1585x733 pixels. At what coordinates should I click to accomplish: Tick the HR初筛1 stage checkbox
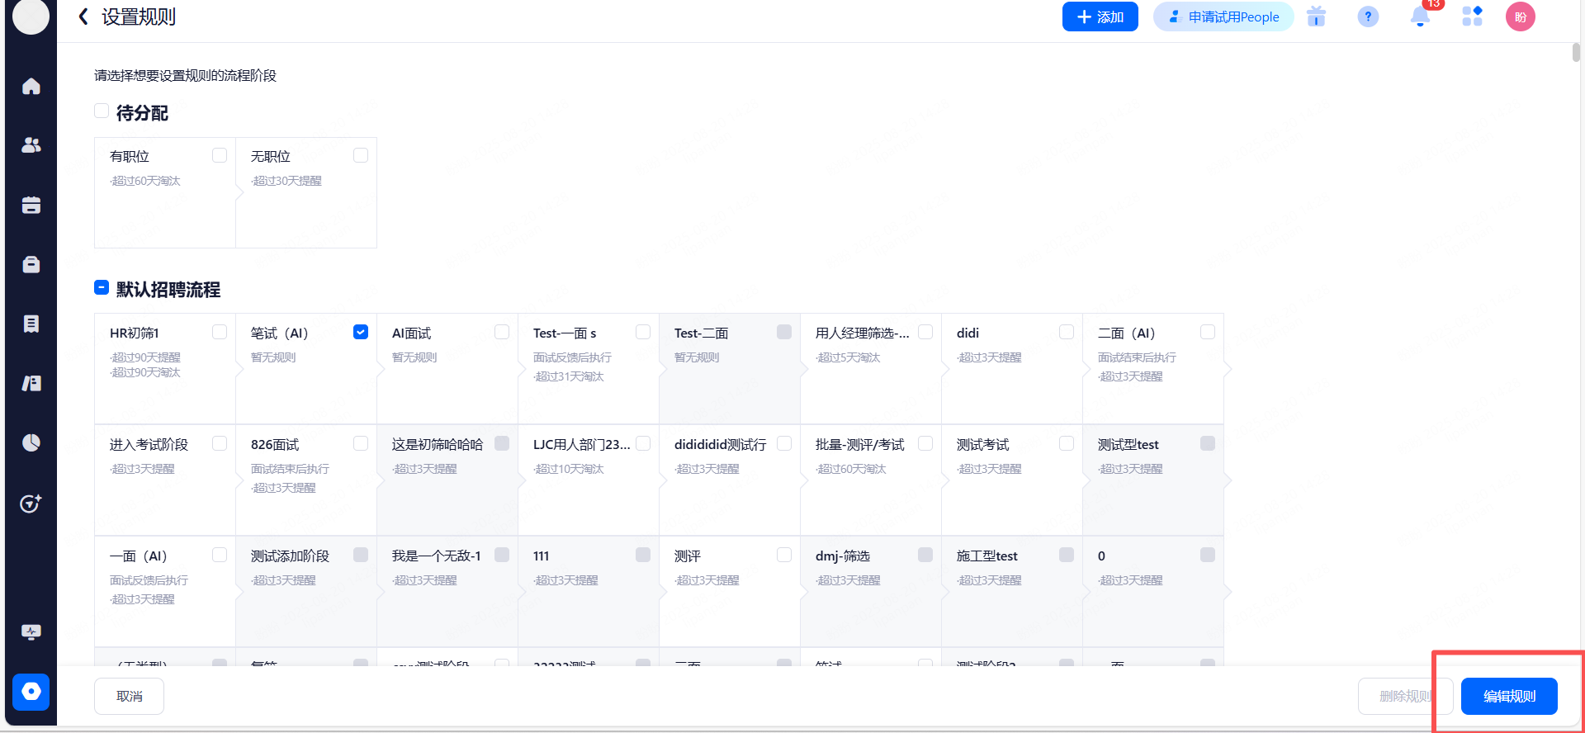pyautogui.click(x=220, y=332)
